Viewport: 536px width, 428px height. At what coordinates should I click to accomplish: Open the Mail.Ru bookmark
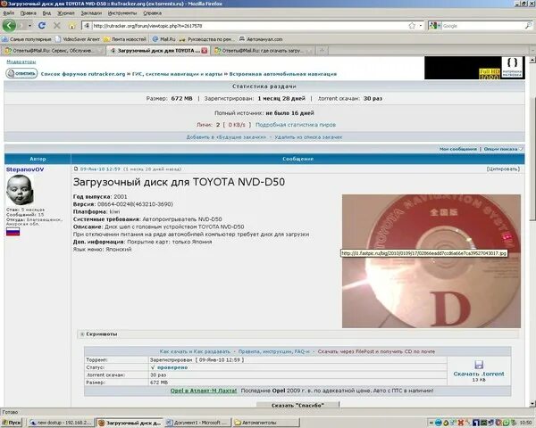(x=163, y=39)
